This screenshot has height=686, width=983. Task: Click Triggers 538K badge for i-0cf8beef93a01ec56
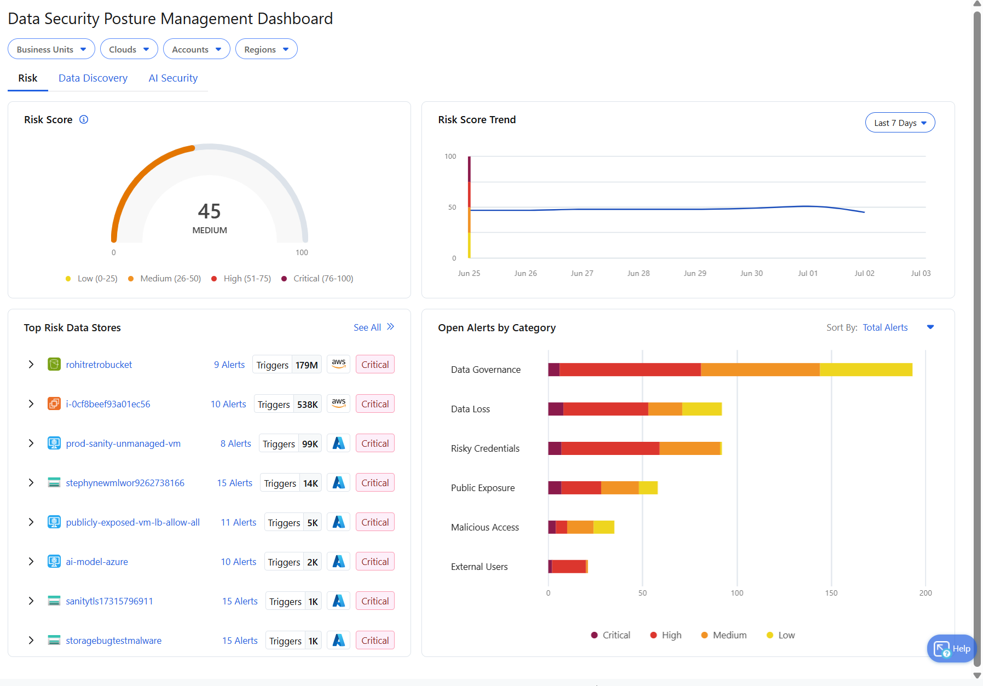point(288,404)
